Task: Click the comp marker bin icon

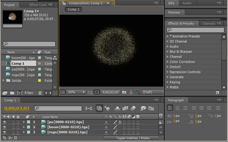Action: [161, 116]
